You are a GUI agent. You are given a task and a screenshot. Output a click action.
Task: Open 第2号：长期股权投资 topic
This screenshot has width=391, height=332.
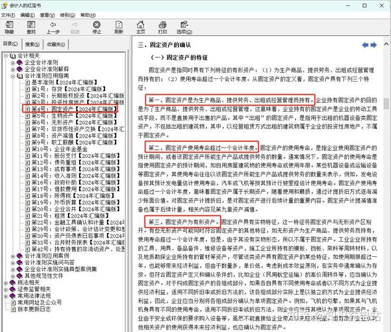pos(78,96)
